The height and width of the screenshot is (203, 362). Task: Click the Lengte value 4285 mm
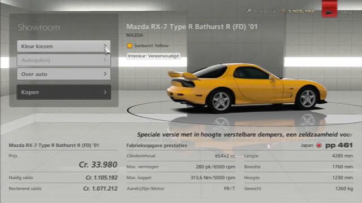coord(342,156)
